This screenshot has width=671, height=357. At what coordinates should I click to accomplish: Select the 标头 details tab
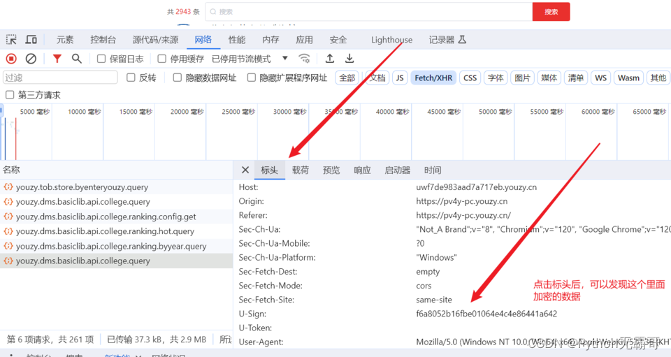click(270, 170)
